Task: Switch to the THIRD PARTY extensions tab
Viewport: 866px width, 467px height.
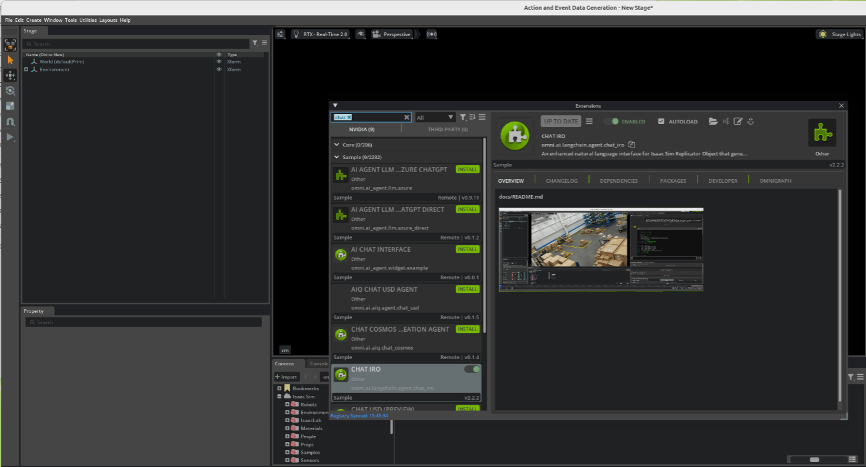Action: (x=448, y=129)
